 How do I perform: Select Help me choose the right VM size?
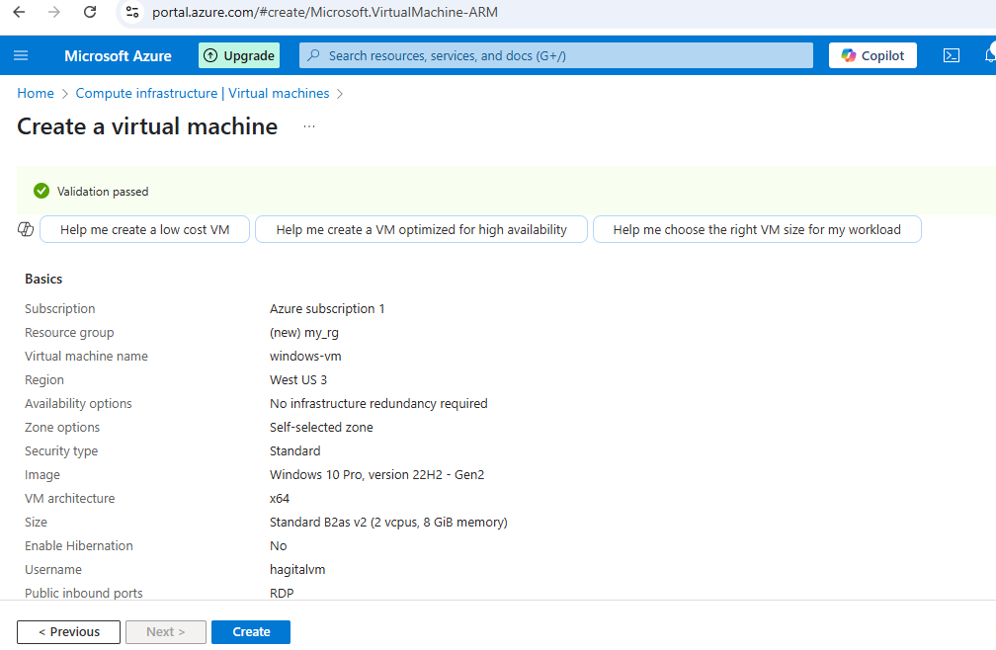click(x=757, y=230)
